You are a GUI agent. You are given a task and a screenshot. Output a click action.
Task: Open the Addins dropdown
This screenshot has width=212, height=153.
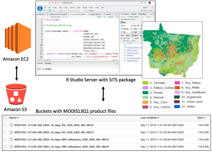pyautogui.click(x=92, y=11)
